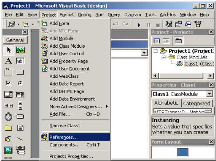The image size is (216, 161).
Task: Collapse the Project1 tree node
Action: [156, 51]
